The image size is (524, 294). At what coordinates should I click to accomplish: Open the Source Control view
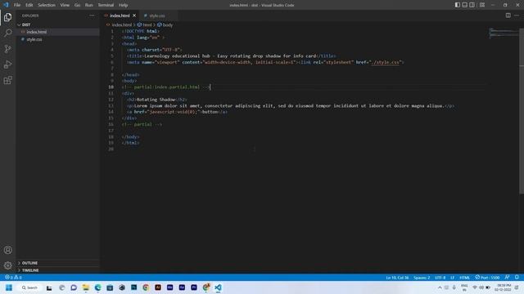pos(7,49)
